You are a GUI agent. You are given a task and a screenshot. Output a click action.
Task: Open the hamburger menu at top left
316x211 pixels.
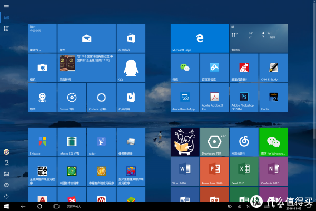tap(6, 7)
